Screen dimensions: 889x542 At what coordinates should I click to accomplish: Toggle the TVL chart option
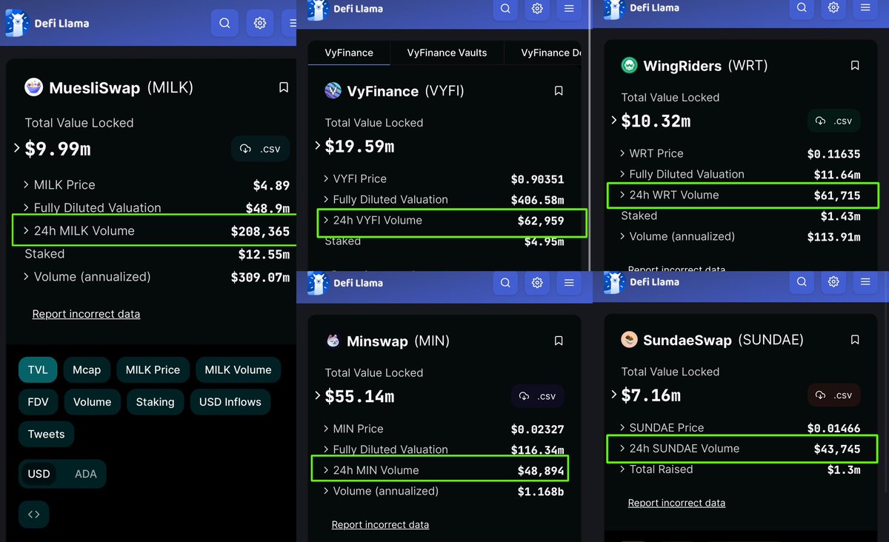(x=38, y=369)
